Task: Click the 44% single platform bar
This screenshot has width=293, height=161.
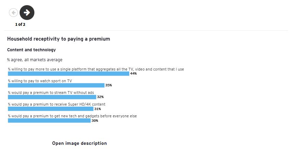Action: [68, 74]
